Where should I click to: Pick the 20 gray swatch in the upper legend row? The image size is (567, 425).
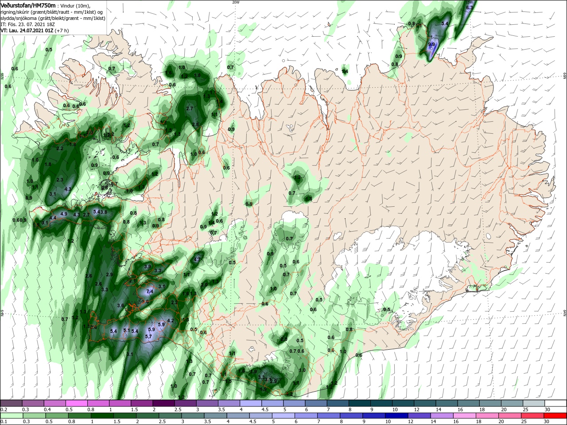pos(512,403)
